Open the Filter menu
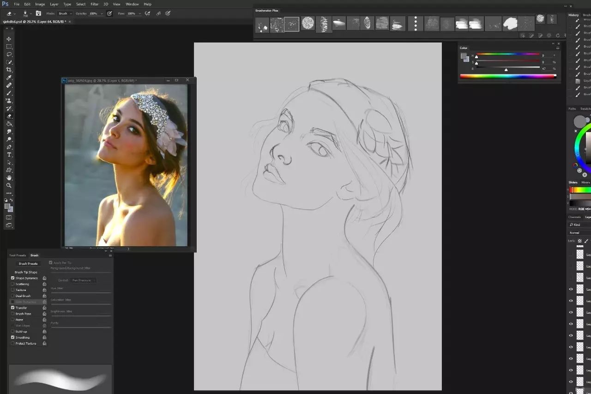Screen dimensions: 591x394 coord(94,4)
